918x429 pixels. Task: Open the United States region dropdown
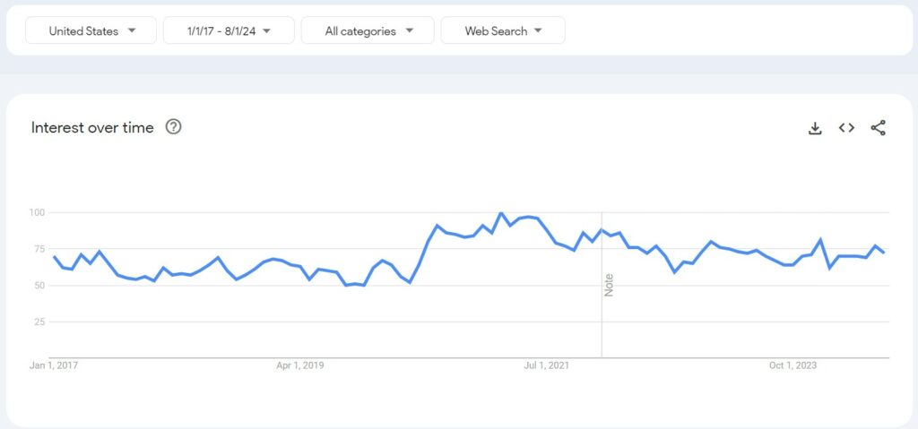pos(91,30)
